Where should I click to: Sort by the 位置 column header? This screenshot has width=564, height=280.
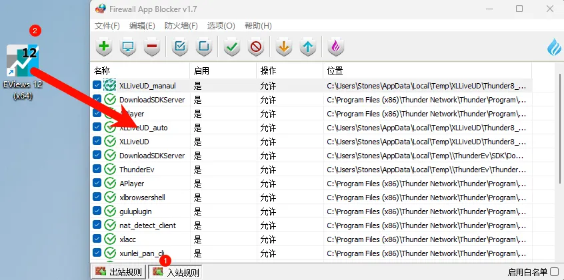[427, 70]
